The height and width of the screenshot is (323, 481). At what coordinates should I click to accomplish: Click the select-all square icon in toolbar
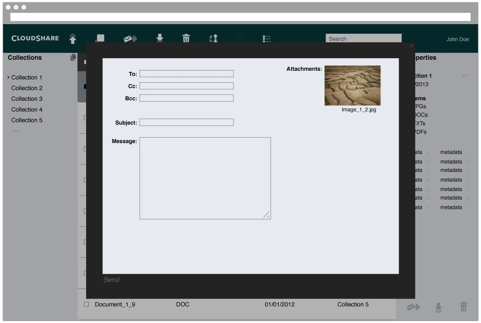click(100, 38)
